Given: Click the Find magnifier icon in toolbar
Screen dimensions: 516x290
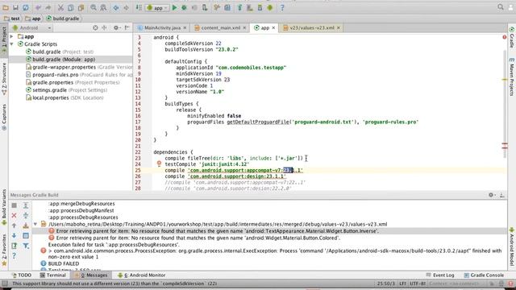Looking at the screenshot, I should (94, 7).
